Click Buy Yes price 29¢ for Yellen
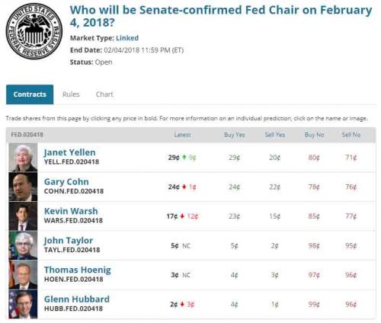The width and height of the screenshot is (381, 323). 234,158
